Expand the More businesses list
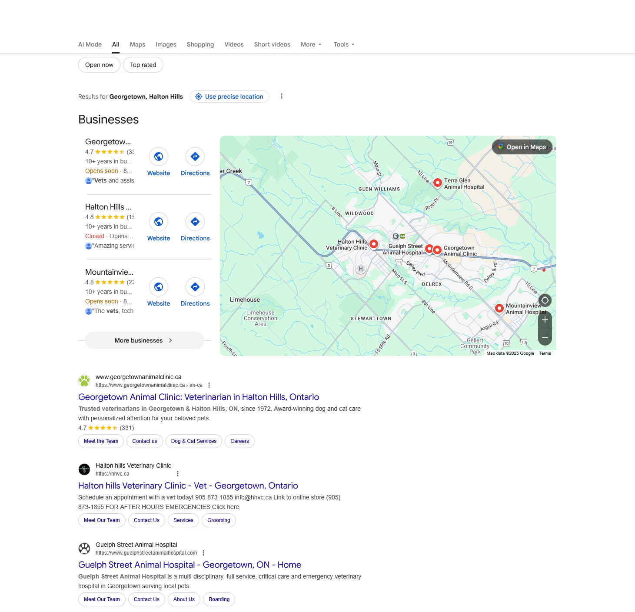Screen dimensions: 635x612 point(144,340)
